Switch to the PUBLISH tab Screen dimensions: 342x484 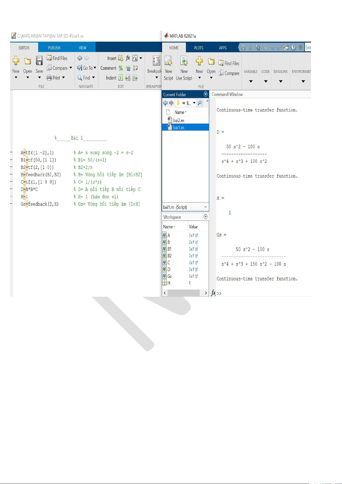coord(54,48)
